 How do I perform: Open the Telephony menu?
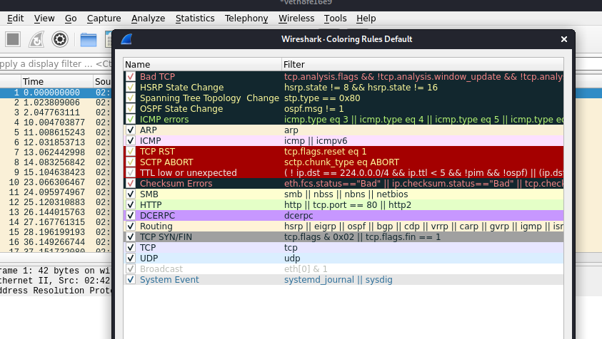tap(246, 19)
